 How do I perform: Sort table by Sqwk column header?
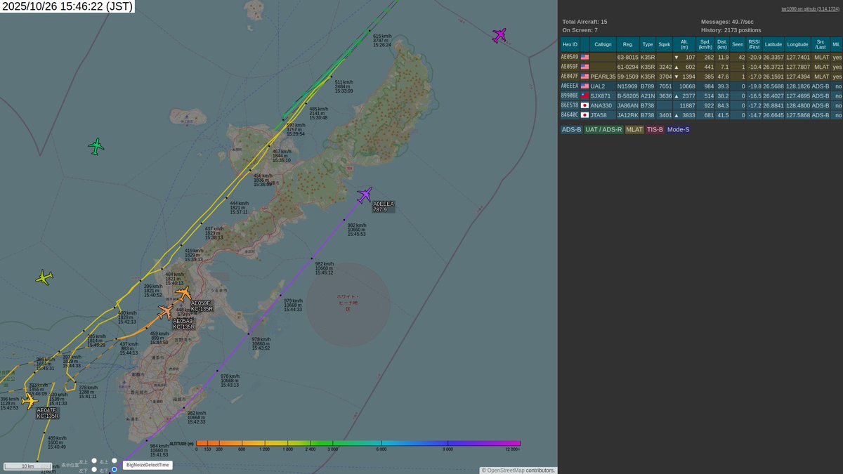point(665,44)
